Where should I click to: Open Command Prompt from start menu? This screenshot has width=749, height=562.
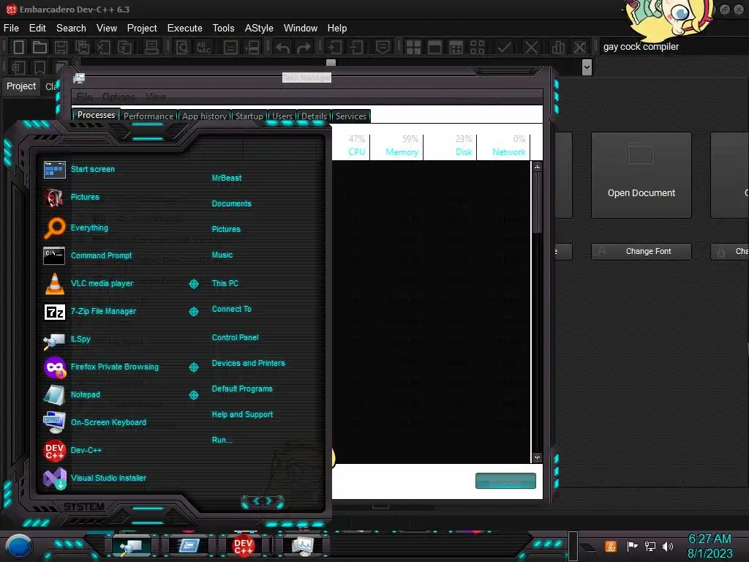click(101, 255)
